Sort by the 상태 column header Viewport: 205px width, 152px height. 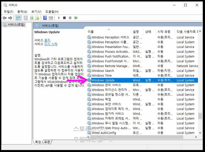(x=150, y=32)
